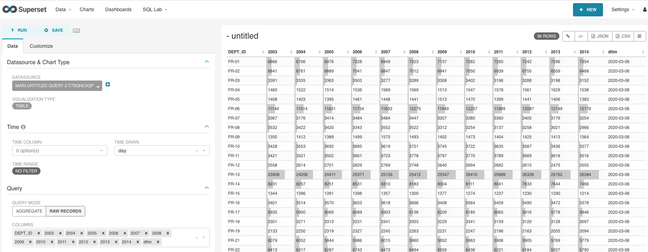This screenshot has width=648, height=252.
Task: Remove 2006 column tag
Action: [x=125, y=233]
